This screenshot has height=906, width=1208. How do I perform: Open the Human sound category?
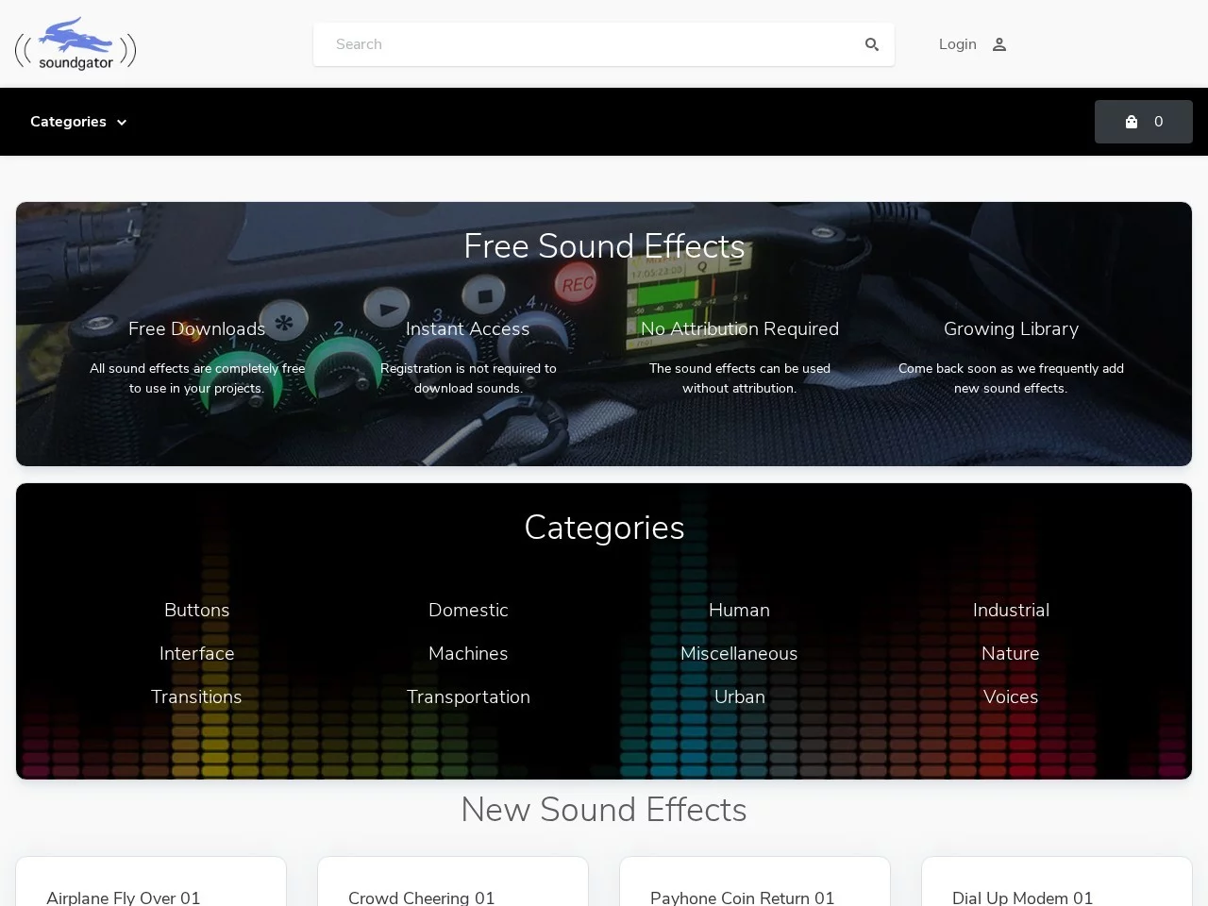[x=739, y=611]
